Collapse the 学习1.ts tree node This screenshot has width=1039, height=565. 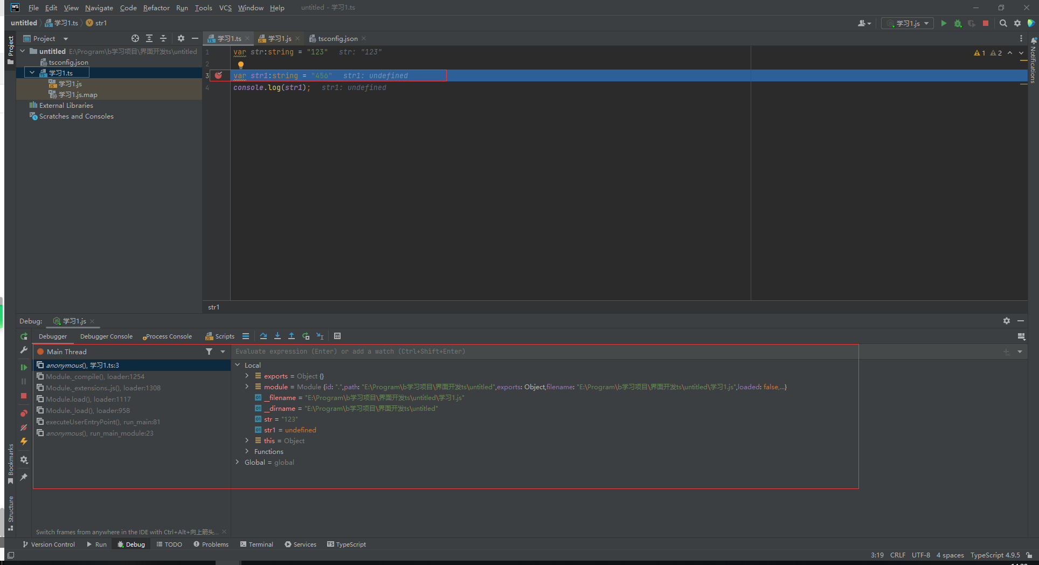(32, 73)
